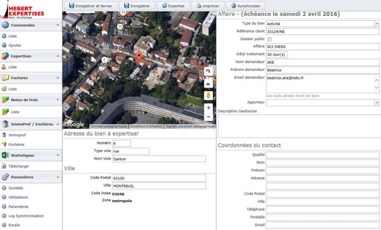
Task: Click the map tilt icon
Action: coord(208,84)
